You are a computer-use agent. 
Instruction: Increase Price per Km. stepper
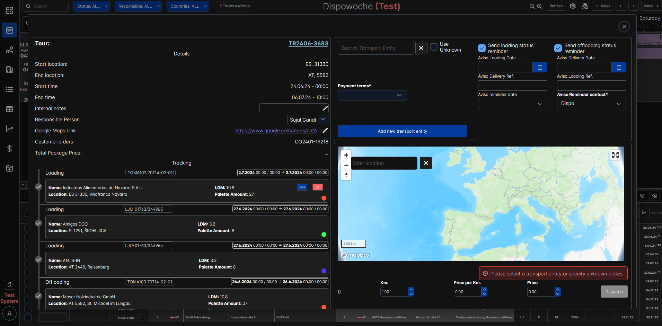point(484,289)
